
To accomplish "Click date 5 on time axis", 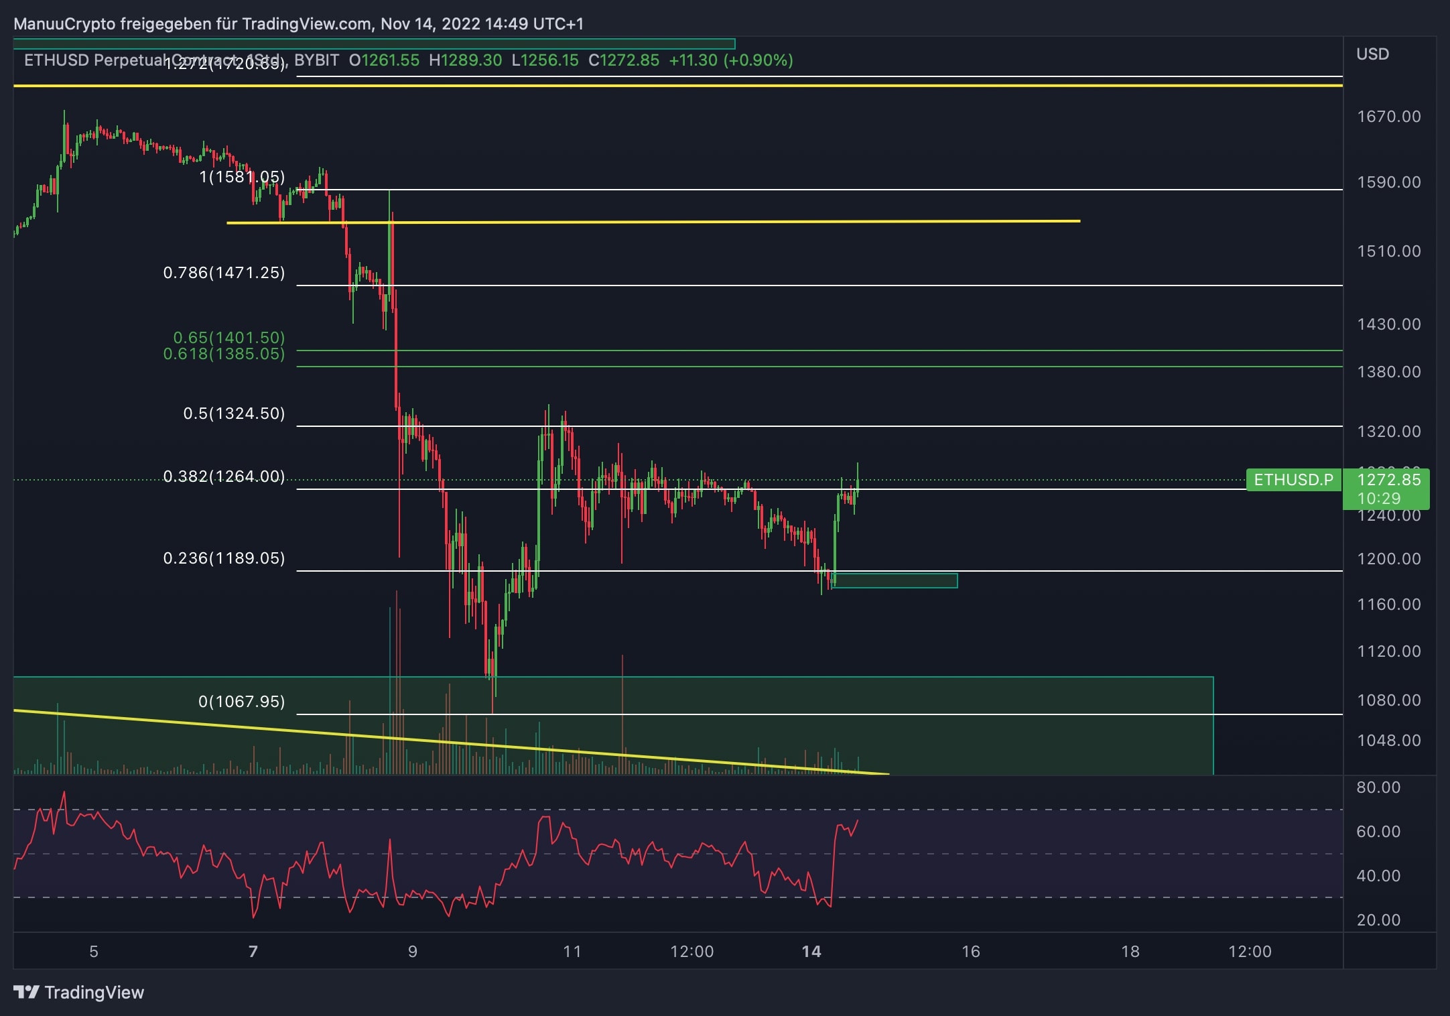I will click(x=94, y=952).
